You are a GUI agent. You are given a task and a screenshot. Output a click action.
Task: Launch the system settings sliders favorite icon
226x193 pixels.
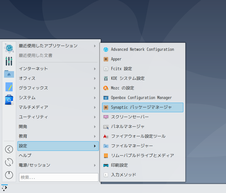(9, 61)
